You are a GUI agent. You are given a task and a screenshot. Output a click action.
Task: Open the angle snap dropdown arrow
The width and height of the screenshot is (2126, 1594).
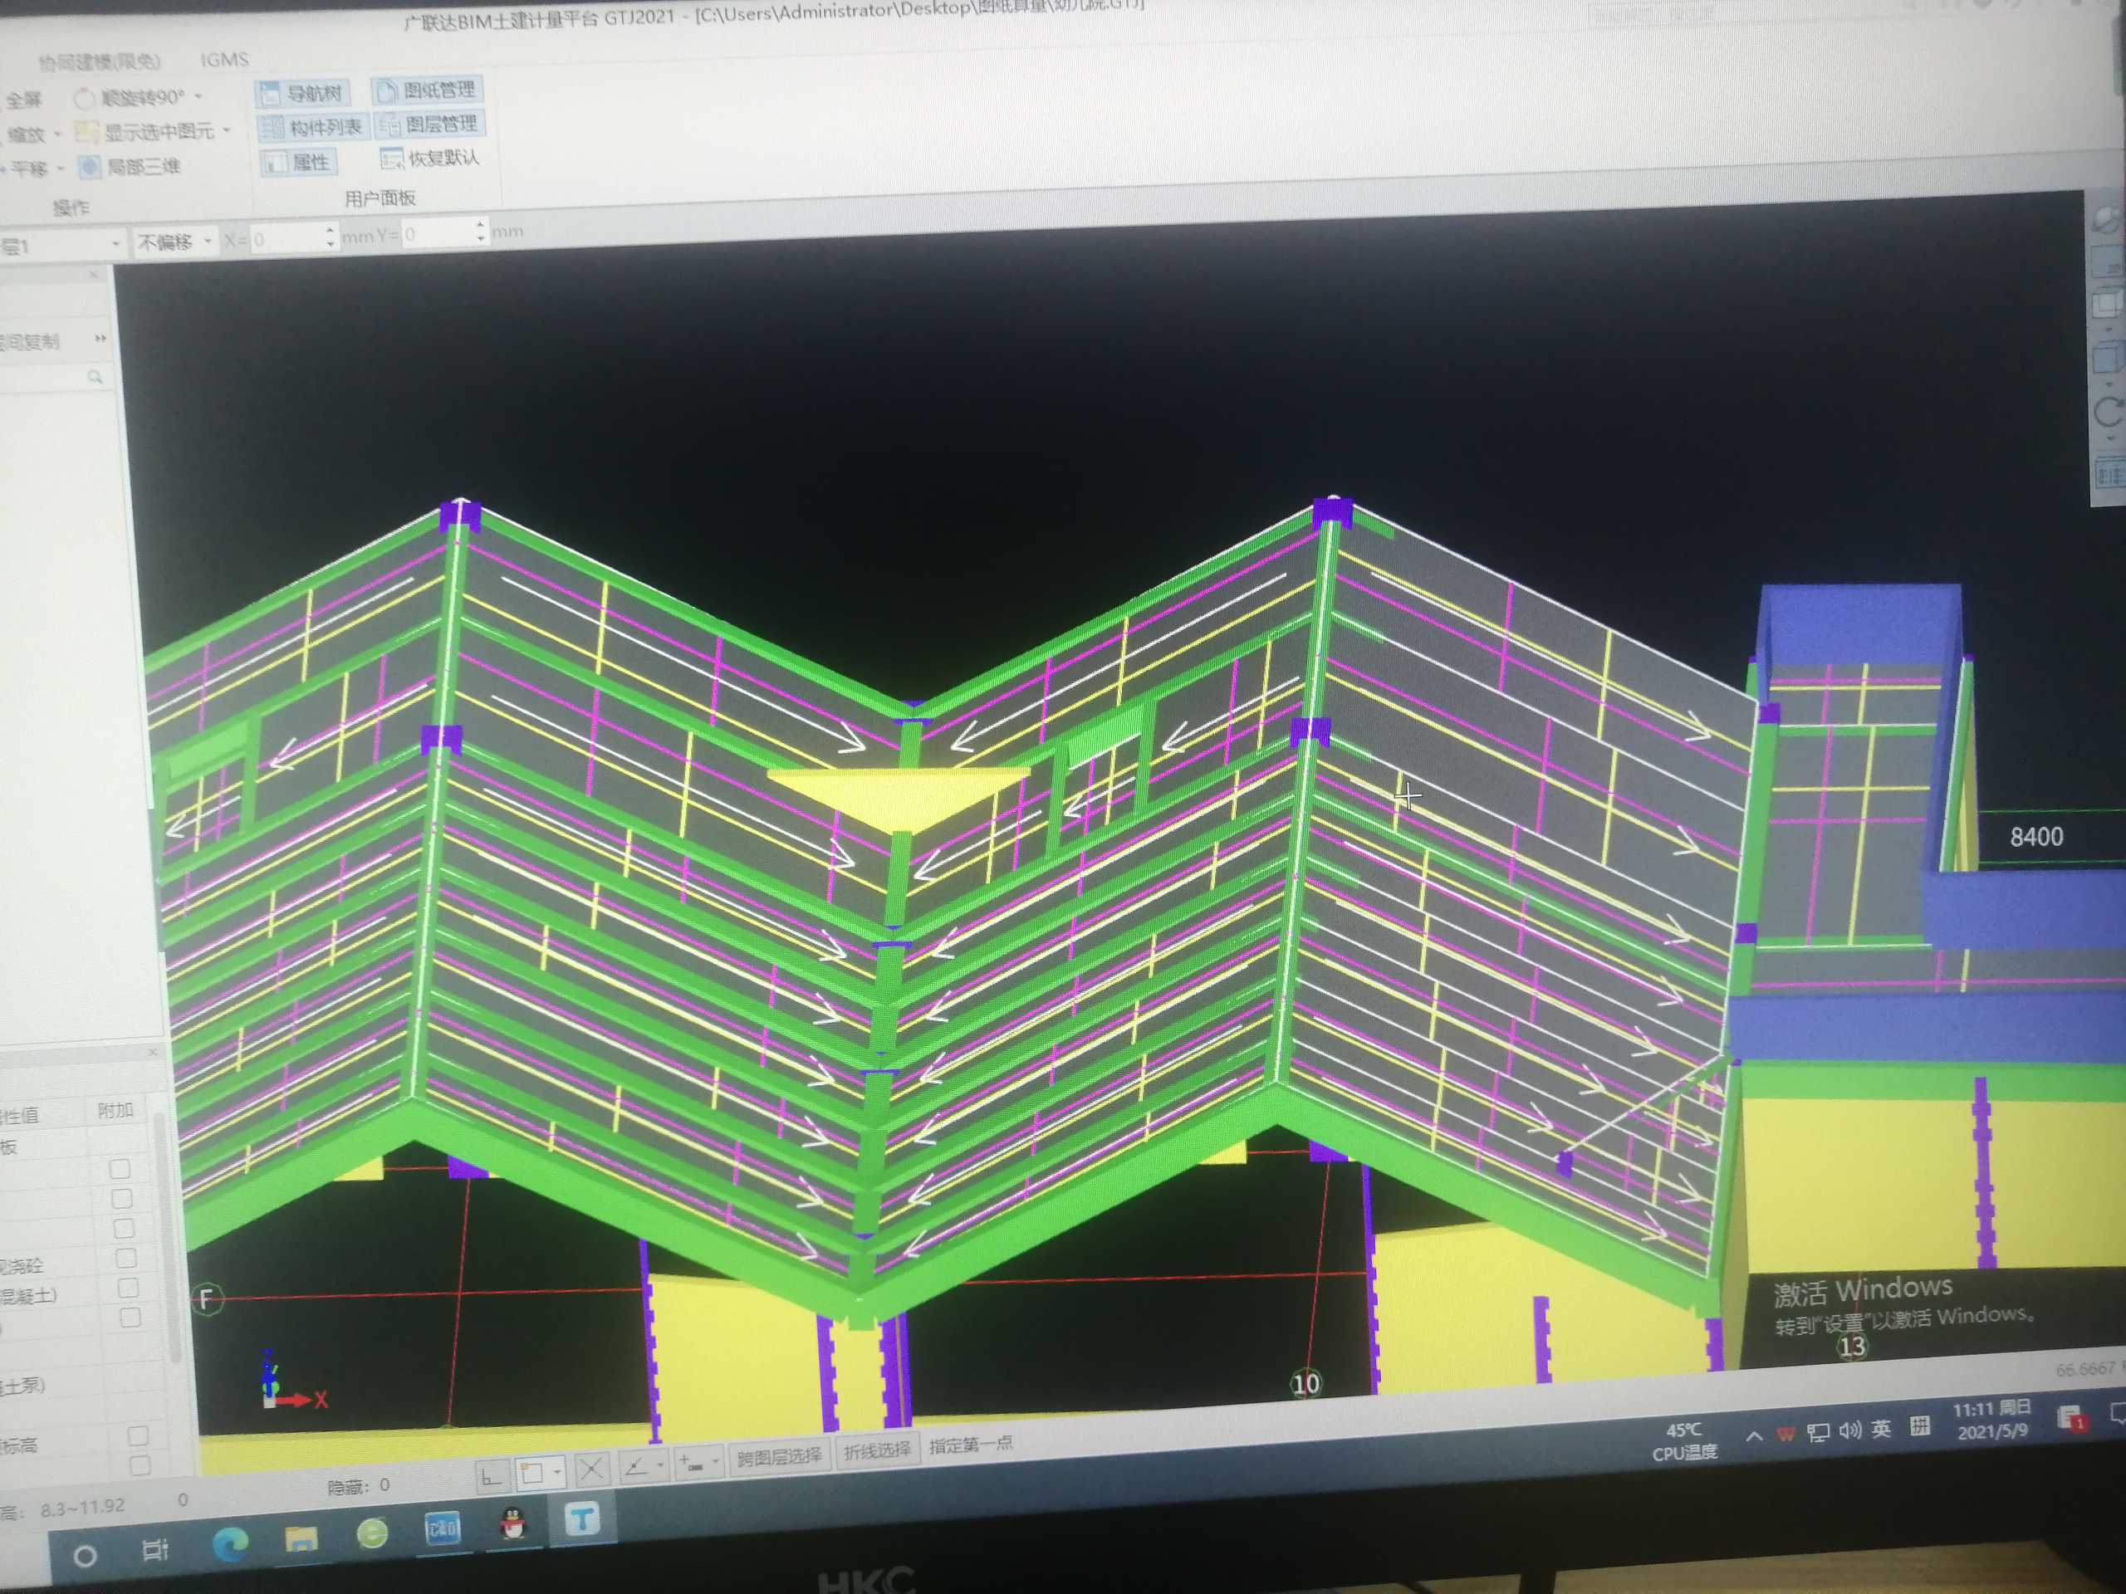click(x=660, y=1466)
